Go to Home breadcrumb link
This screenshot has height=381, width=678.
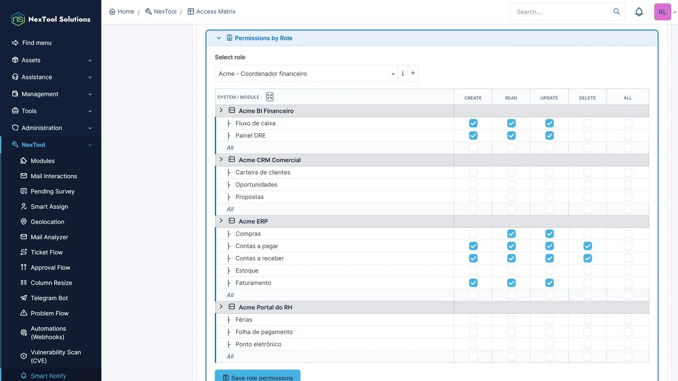122,11
